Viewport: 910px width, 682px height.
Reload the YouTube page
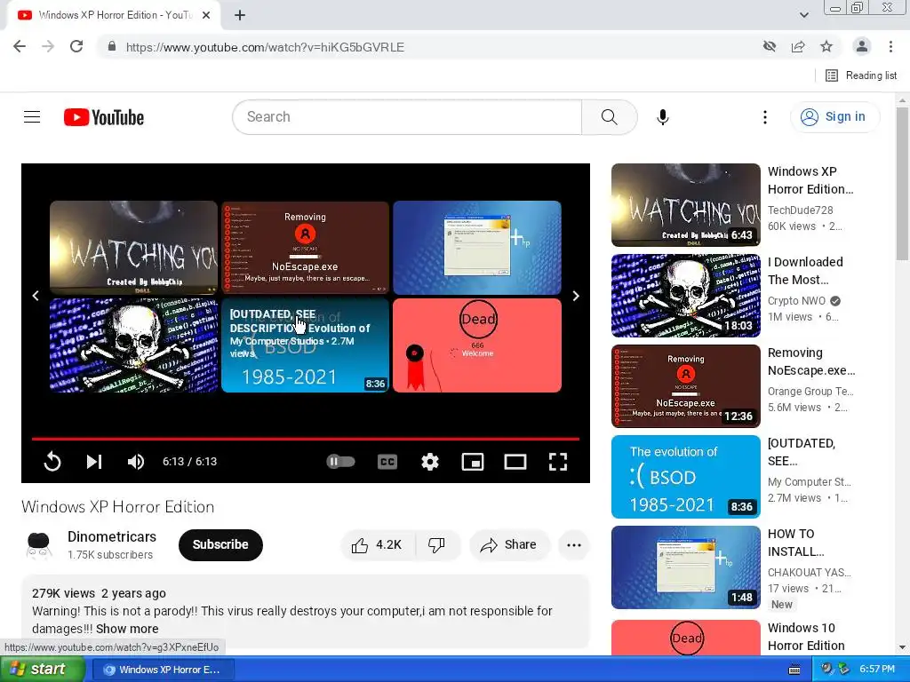76,46
